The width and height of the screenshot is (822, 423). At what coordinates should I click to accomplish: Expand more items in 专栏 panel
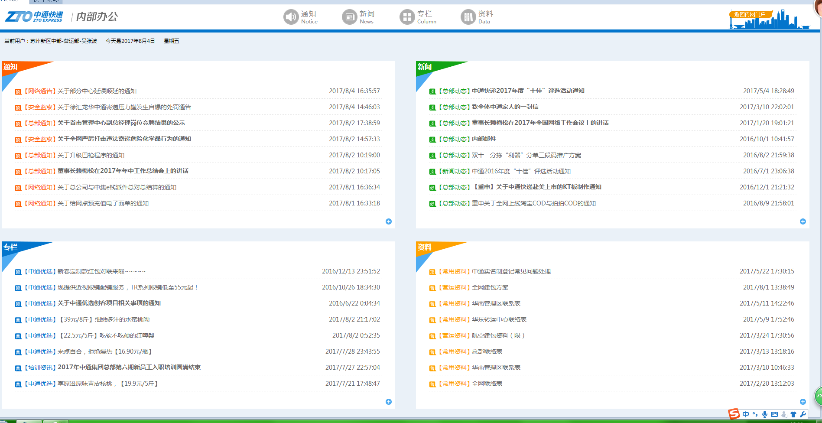pos(389,402)
